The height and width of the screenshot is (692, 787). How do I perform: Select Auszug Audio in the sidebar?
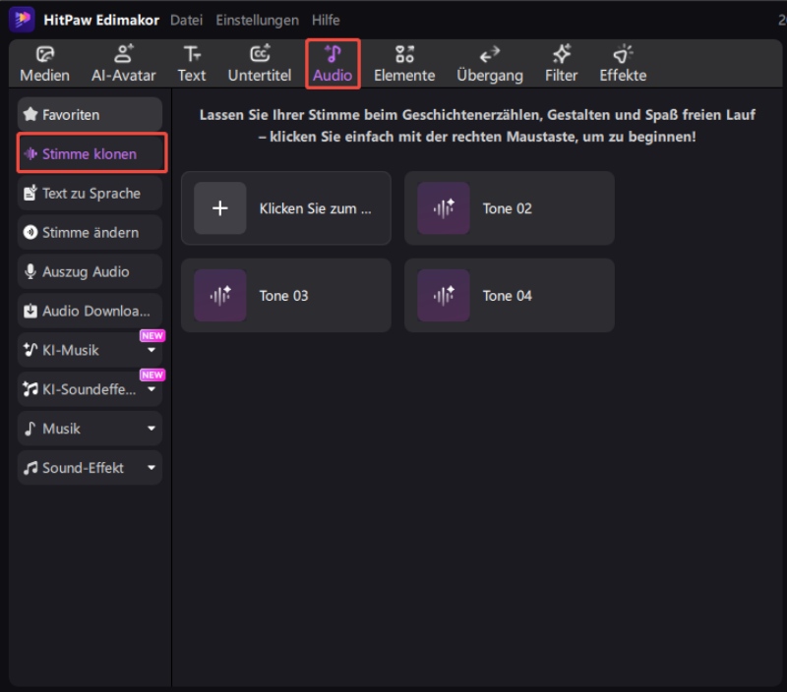point(89,271)
